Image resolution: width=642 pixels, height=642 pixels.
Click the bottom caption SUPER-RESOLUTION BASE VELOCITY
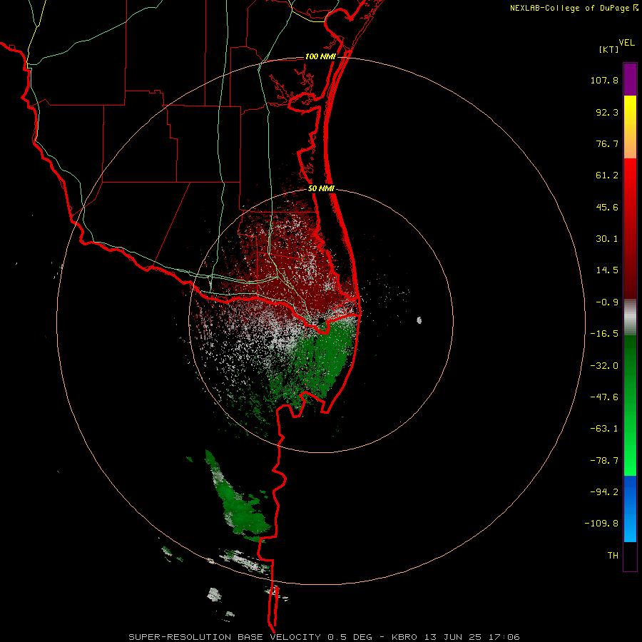(x=226, y=637)
